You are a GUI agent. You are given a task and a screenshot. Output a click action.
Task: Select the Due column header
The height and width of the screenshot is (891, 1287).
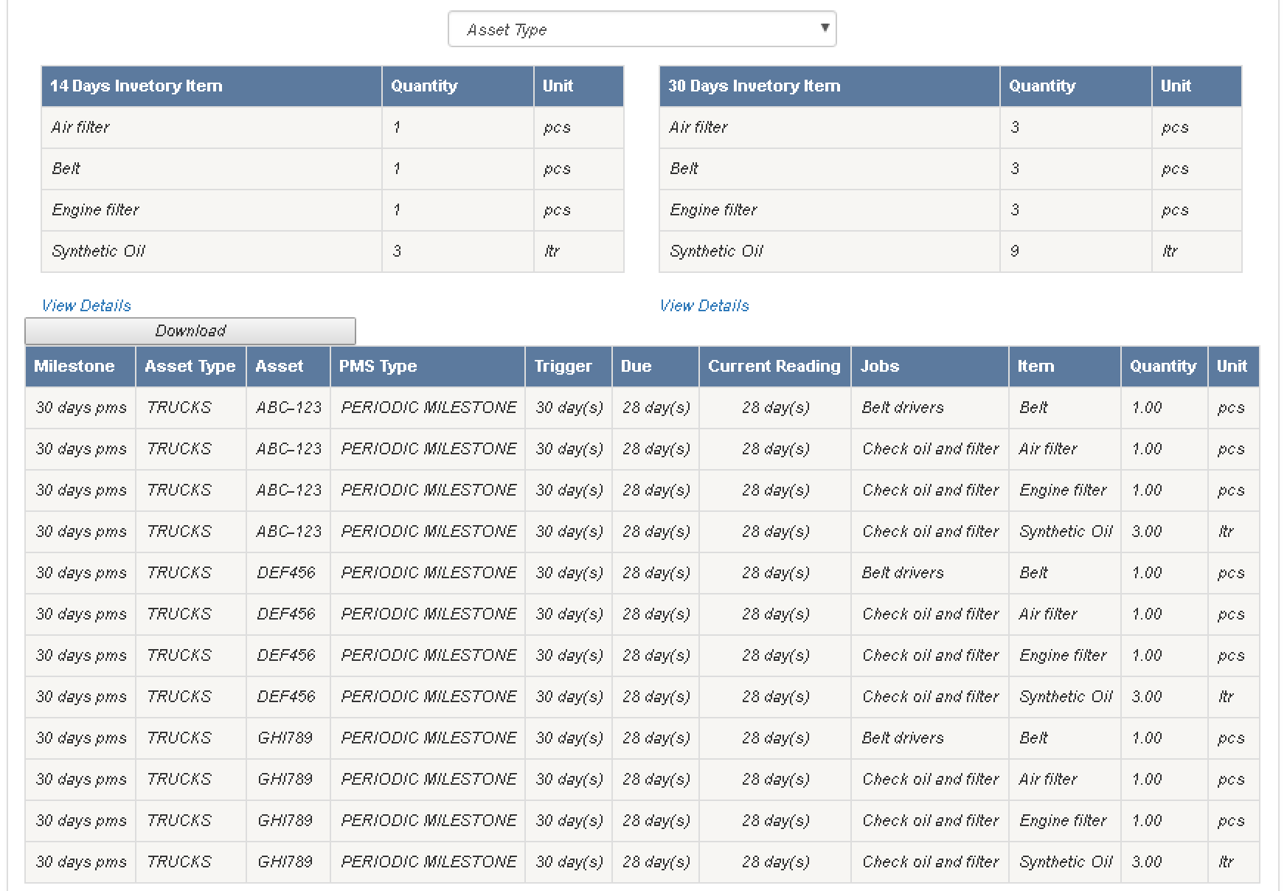point(636,367)
